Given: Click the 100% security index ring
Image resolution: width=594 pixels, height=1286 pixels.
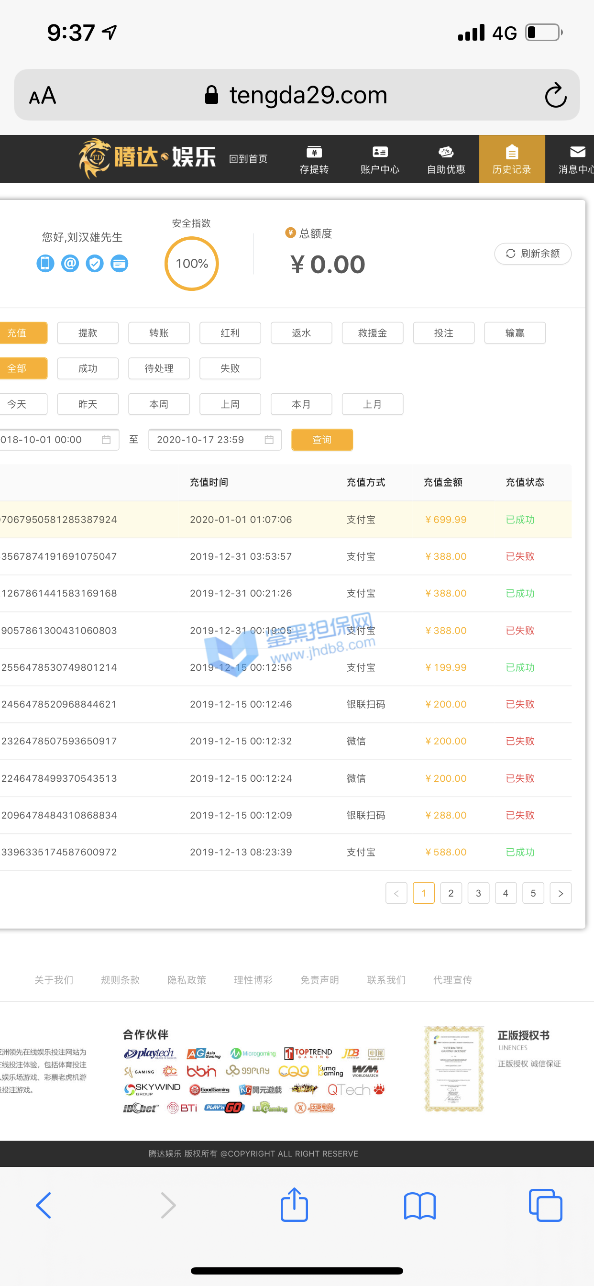Looking at the screenshot, I should tap(192, 264).
